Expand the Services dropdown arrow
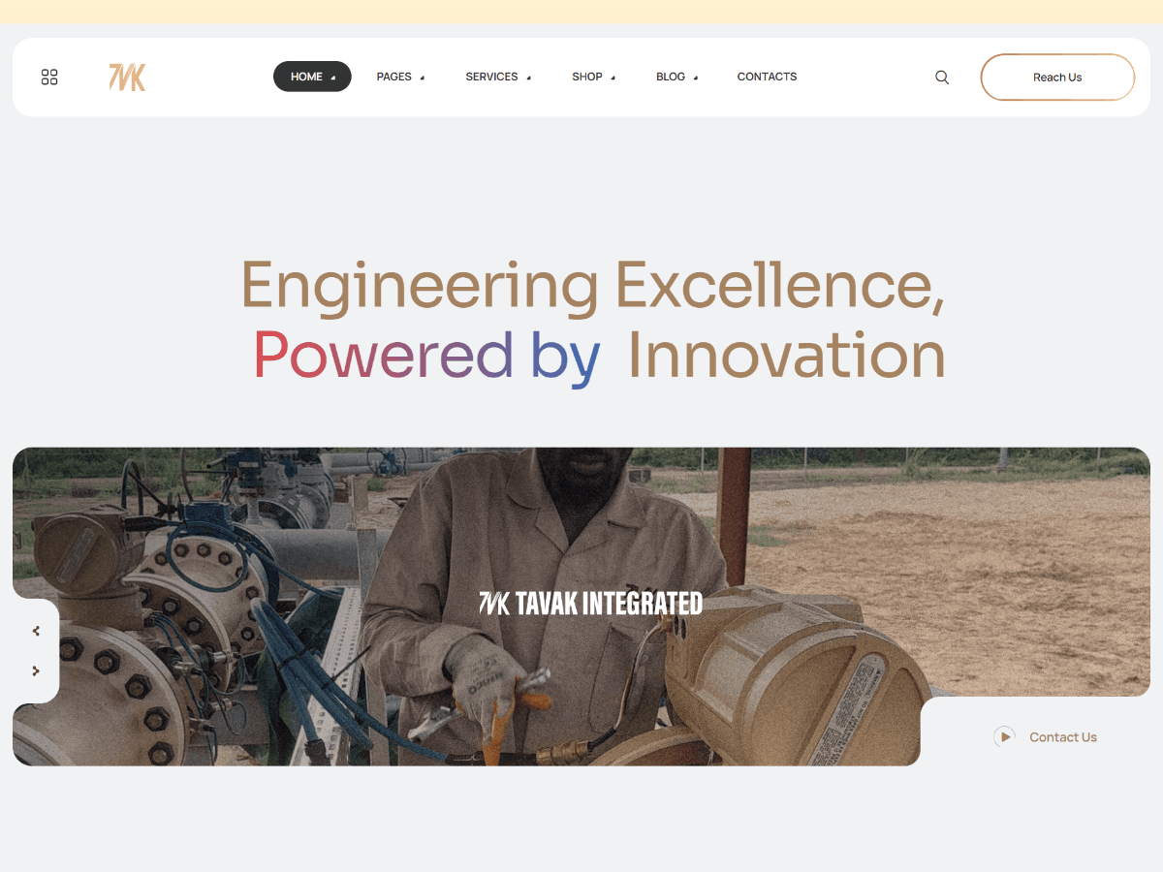Image resolution: width=1163 pixels, height=872 pixels. pos(529,78)
